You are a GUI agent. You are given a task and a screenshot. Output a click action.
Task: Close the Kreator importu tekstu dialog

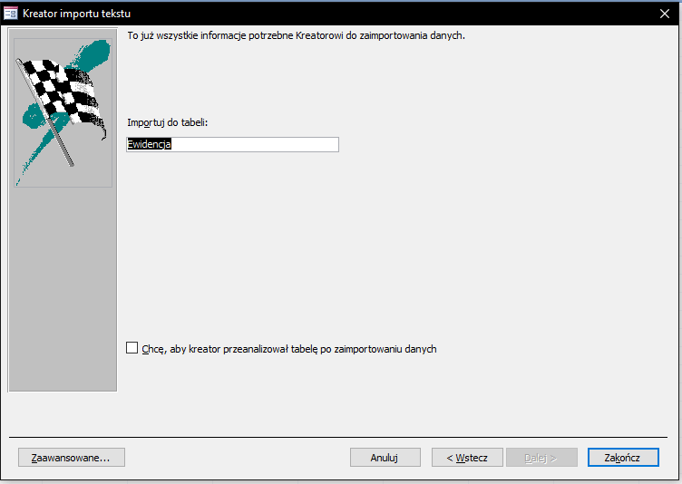click(x=664, y=14)
